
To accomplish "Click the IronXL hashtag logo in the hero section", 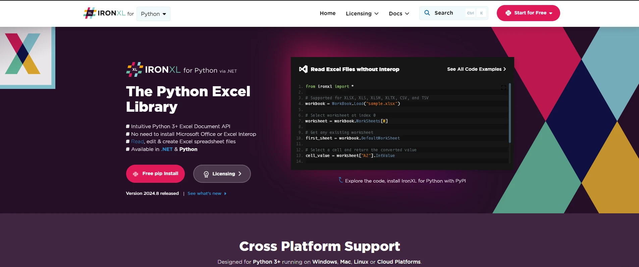I will pos(135,69).
